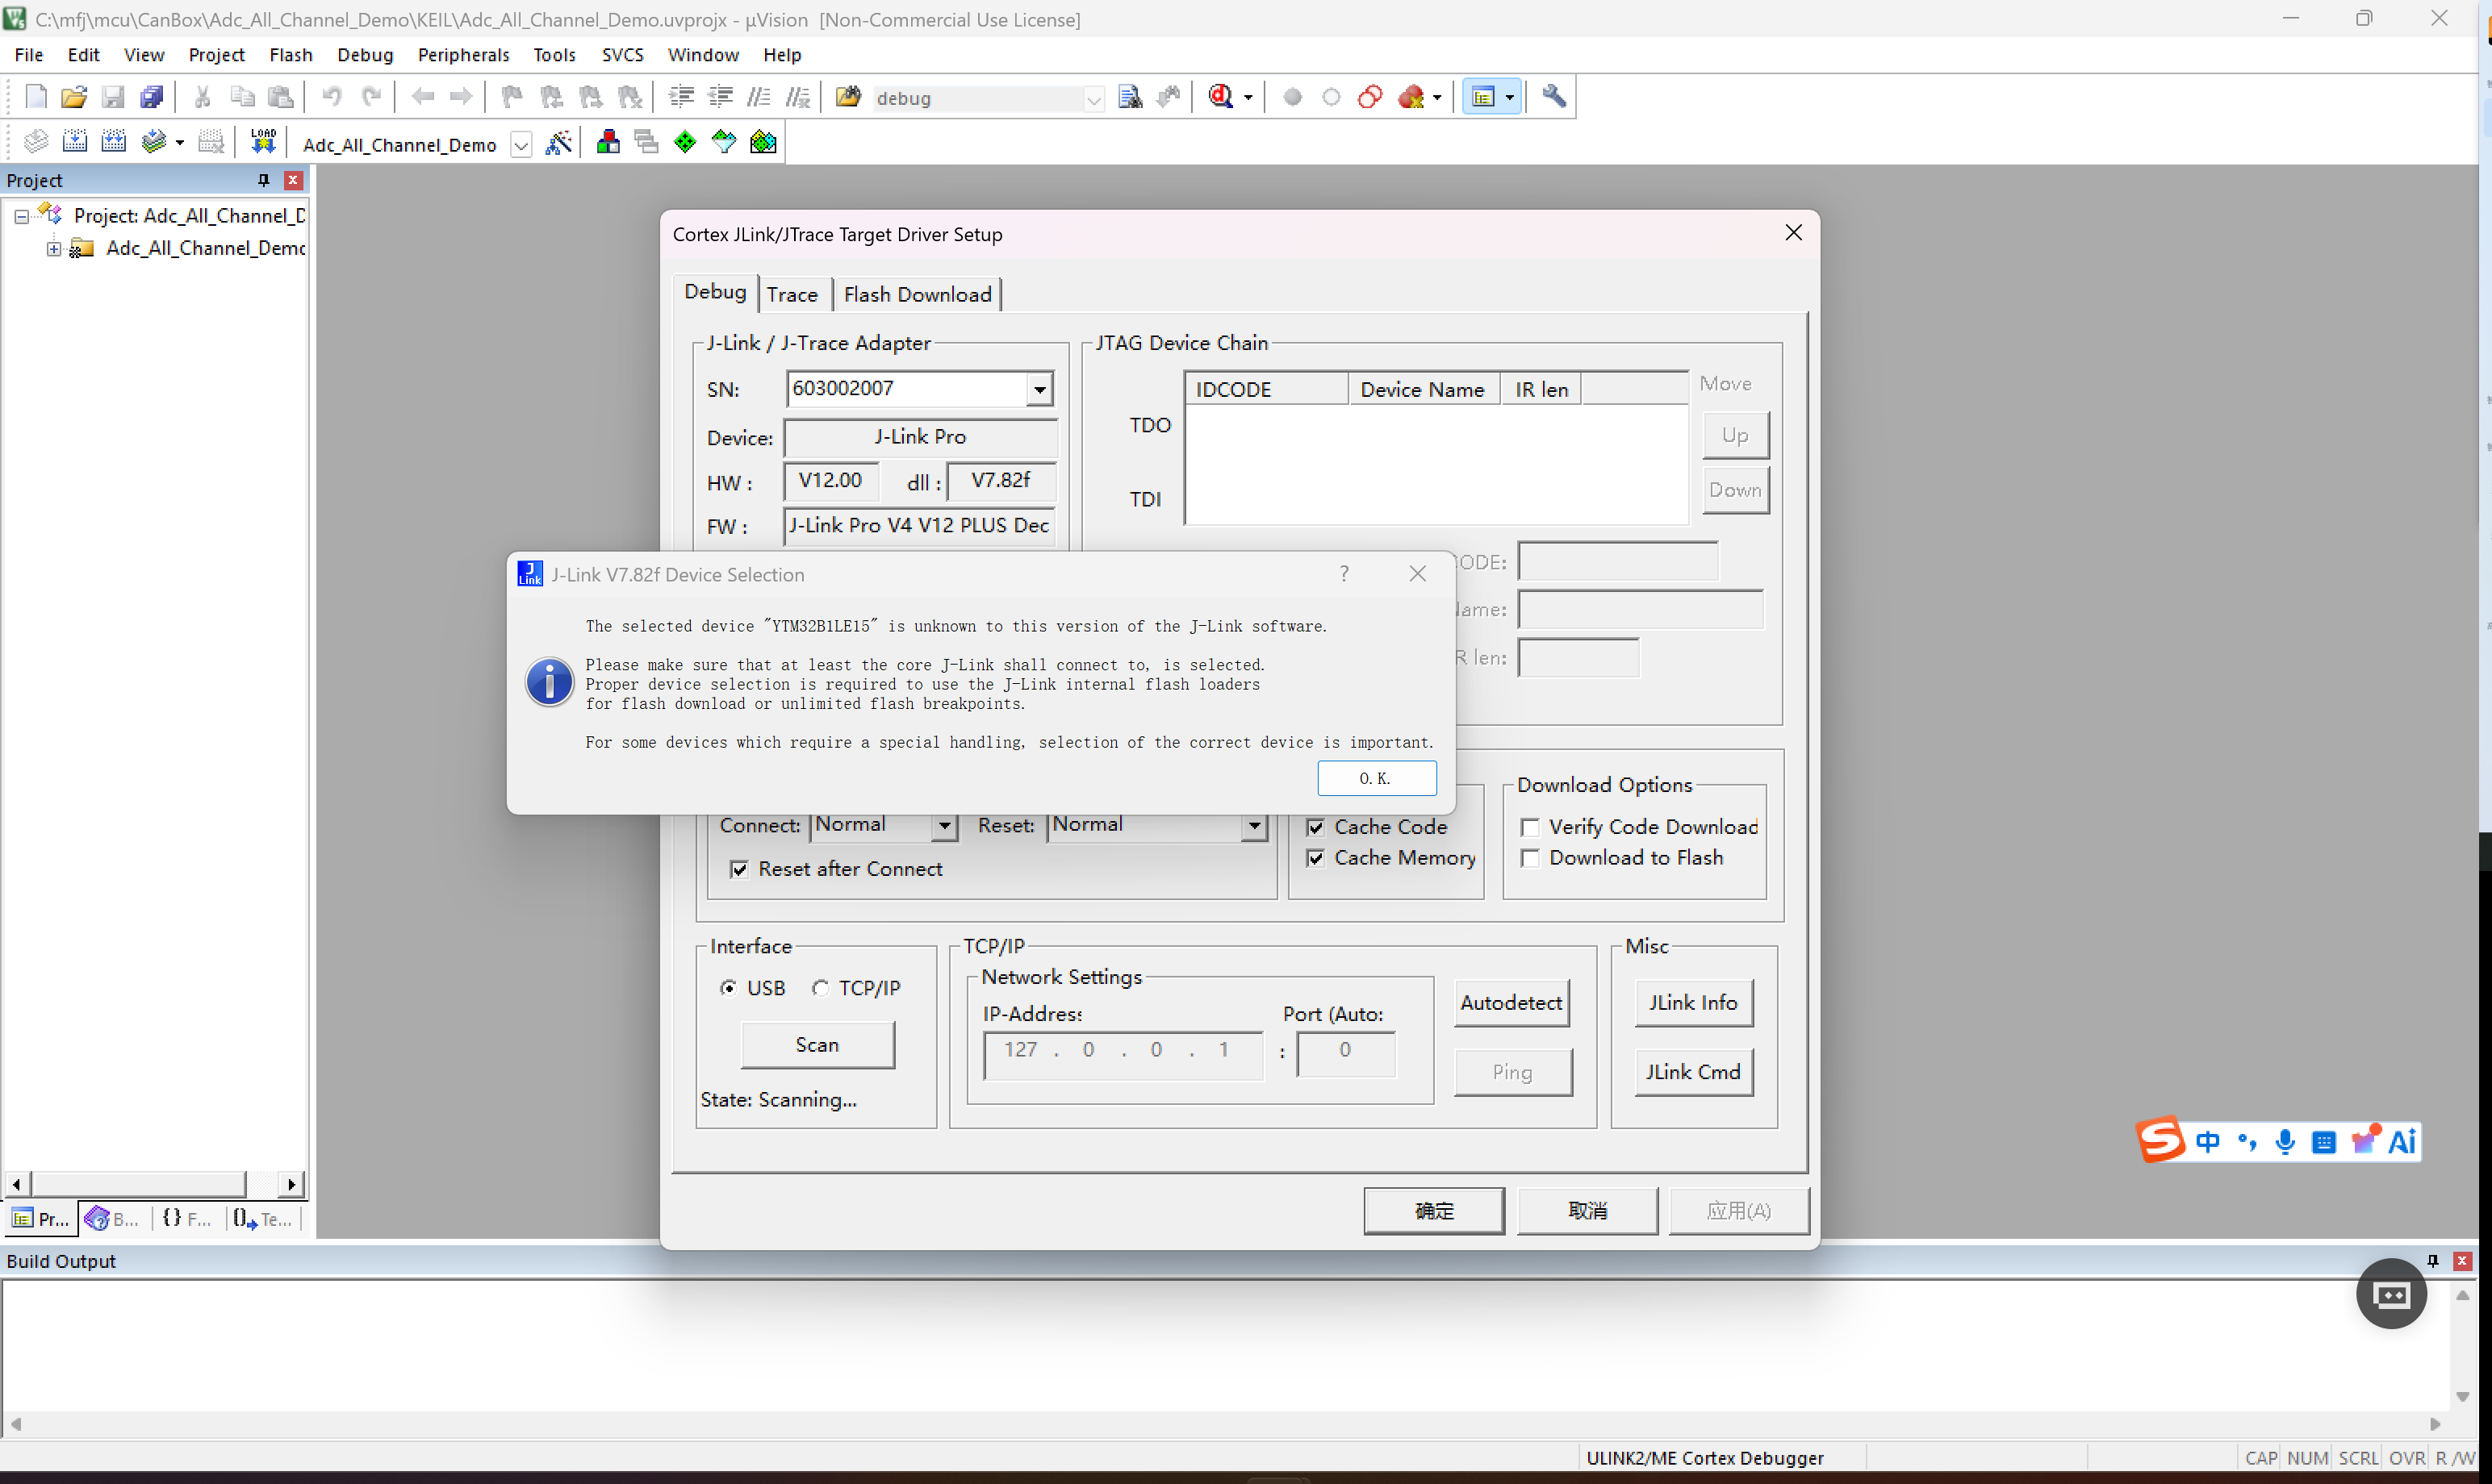Click the Start/Stop Debug Session icon
This screenshot has height=1484, width=2492.
pos(1220,96)
